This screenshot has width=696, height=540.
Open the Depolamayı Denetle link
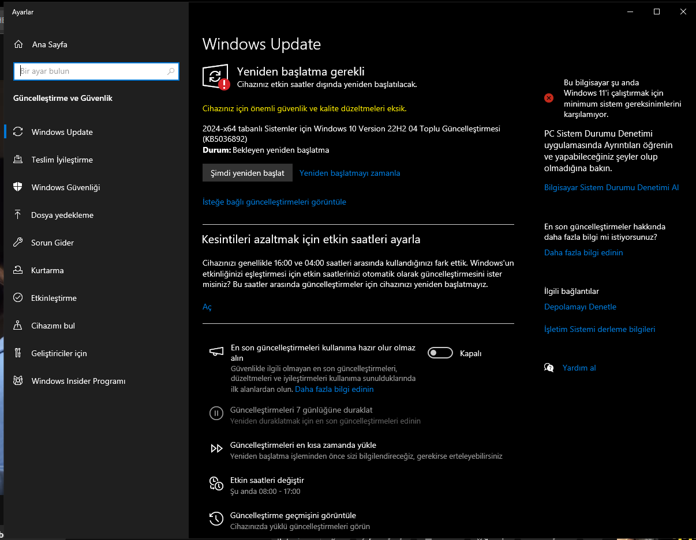click(580, 307)
